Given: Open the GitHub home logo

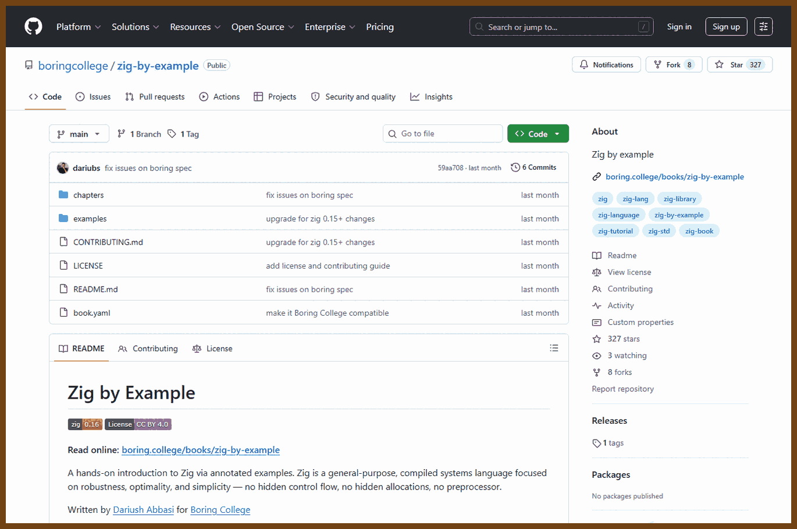Looking at the screenshot, I should click(x=33, y=27).
